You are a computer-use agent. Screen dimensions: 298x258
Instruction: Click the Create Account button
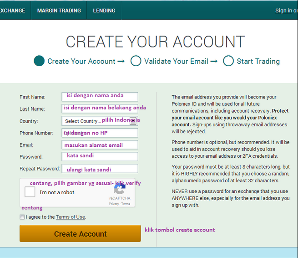click(x=80, y=233)
